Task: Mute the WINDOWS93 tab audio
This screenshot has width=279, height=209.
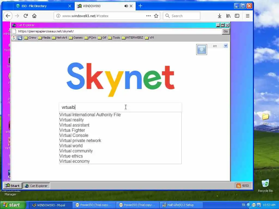Action: pos(126,6)
